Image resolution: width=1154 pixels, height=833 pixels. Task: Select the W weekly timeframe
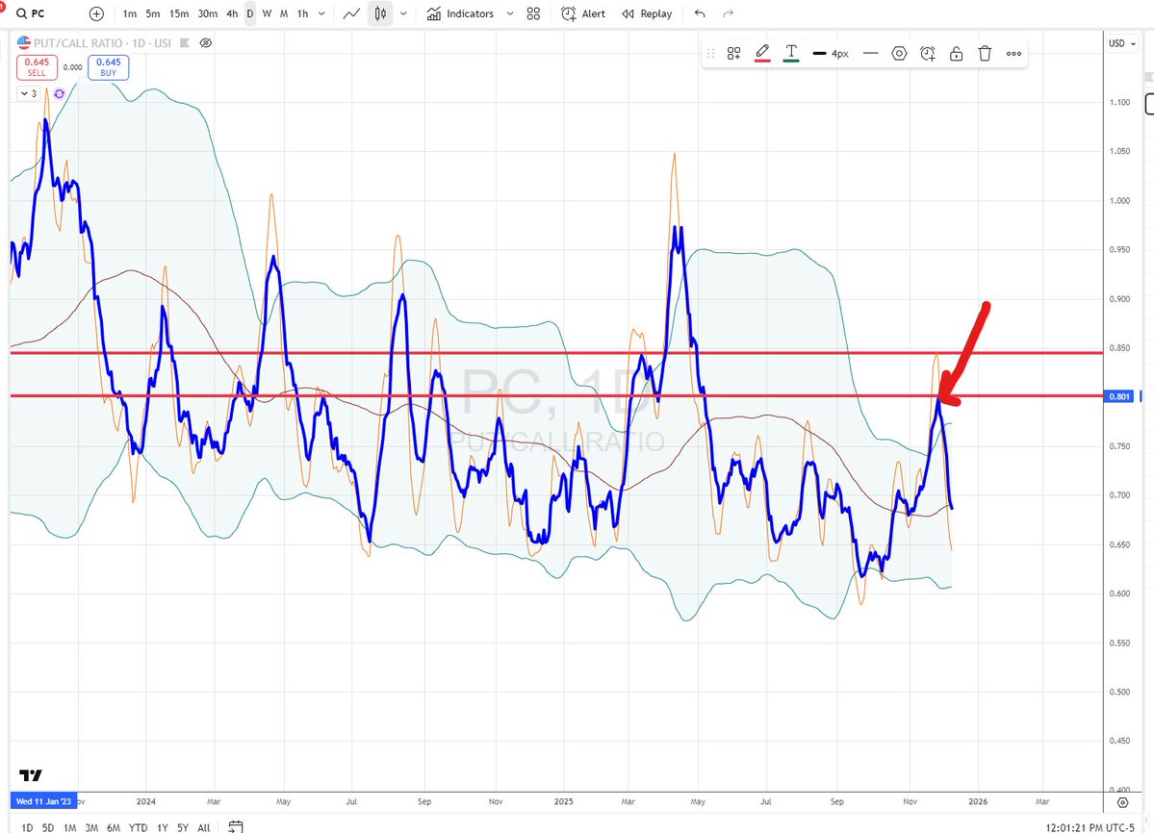point(267,14)
